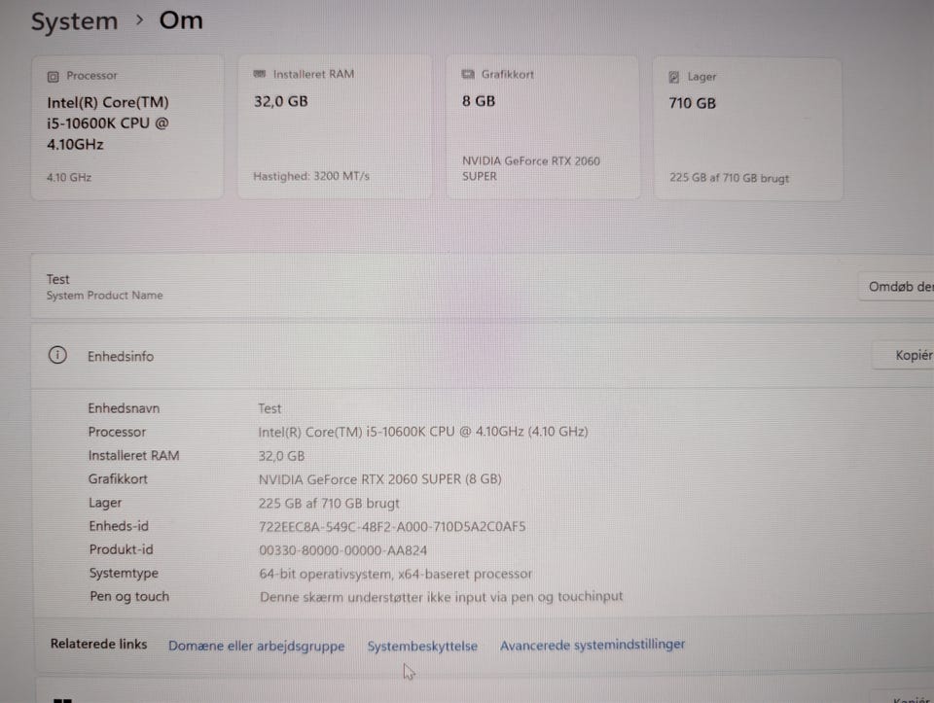Click the 'Om' page title
The width and height of the screenshot is (934, 703).
[181, 20]
